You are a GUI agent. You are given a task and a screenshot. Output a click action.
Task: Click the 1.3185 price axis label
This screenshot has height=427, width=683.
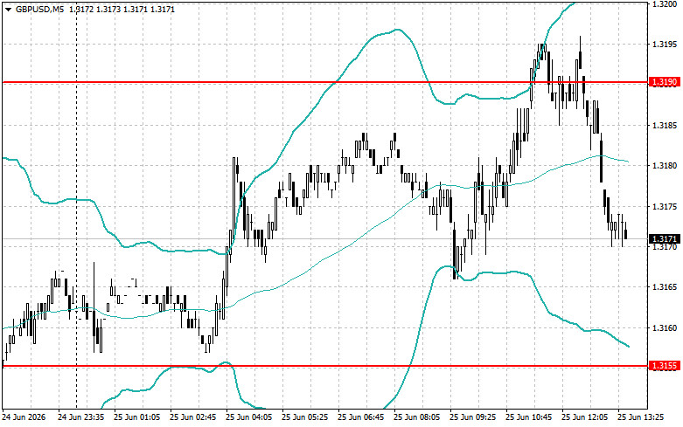click(665, 126)
